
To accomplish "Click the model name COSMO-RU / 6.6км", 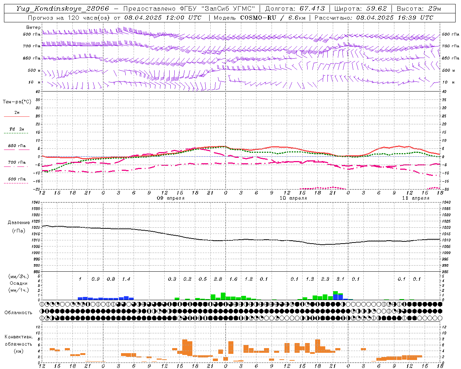I will 273,18.
